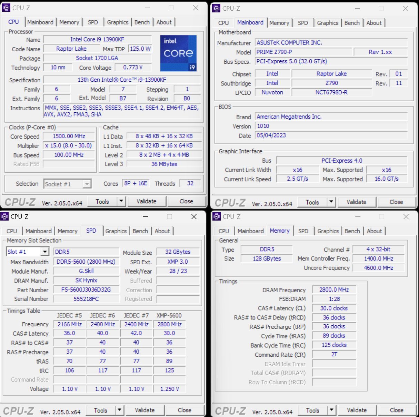419x417 pixels.
Task: Click the Core Speed value 1500.00 MHz
Action: click(69, 136)
